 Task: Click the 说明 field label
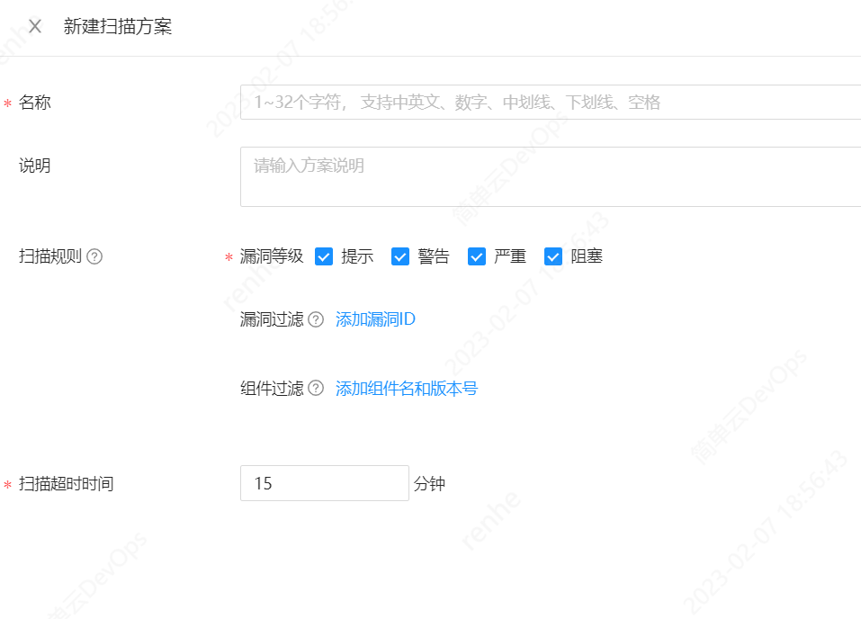35,166
